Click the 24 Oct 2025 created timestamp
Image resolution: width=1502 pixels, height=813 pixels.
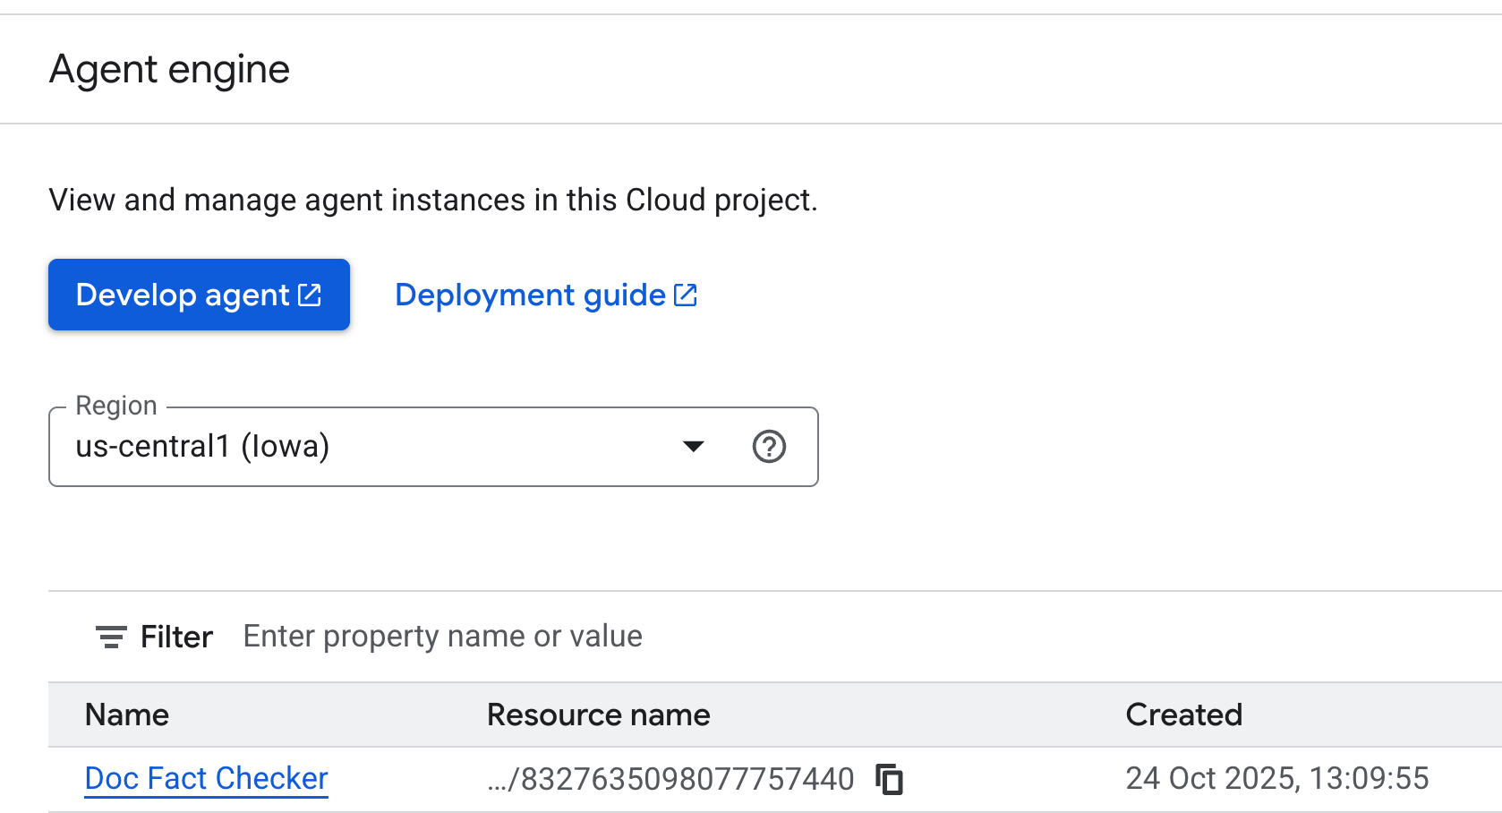click(1276, 779)
